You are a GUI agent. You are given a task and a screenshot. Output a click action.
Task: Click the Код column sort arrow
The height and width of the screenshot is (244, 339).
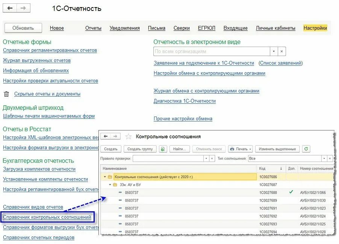coord(281,168)
